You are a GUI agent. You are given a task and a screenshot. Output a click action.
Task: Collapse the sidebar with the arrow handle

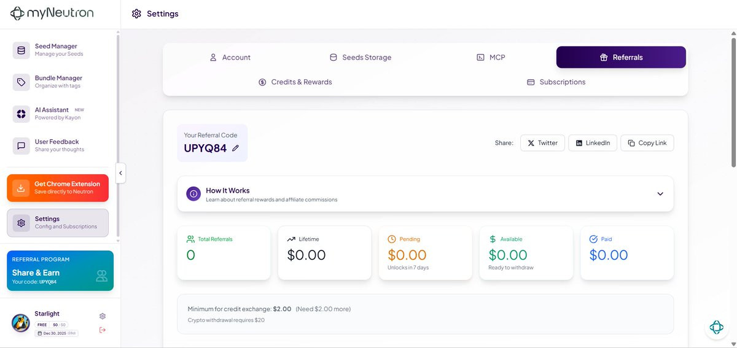coord(120,173)
